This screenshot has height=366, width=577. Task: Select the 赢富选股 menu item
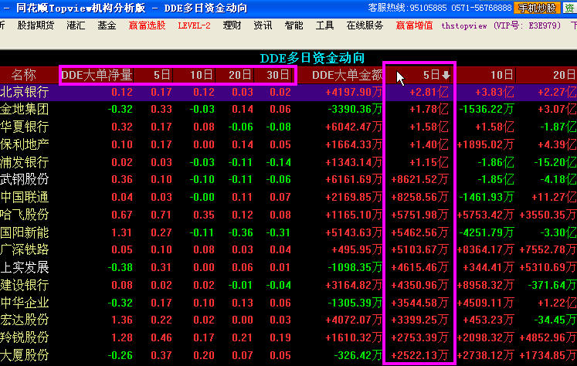pos(147,25)
